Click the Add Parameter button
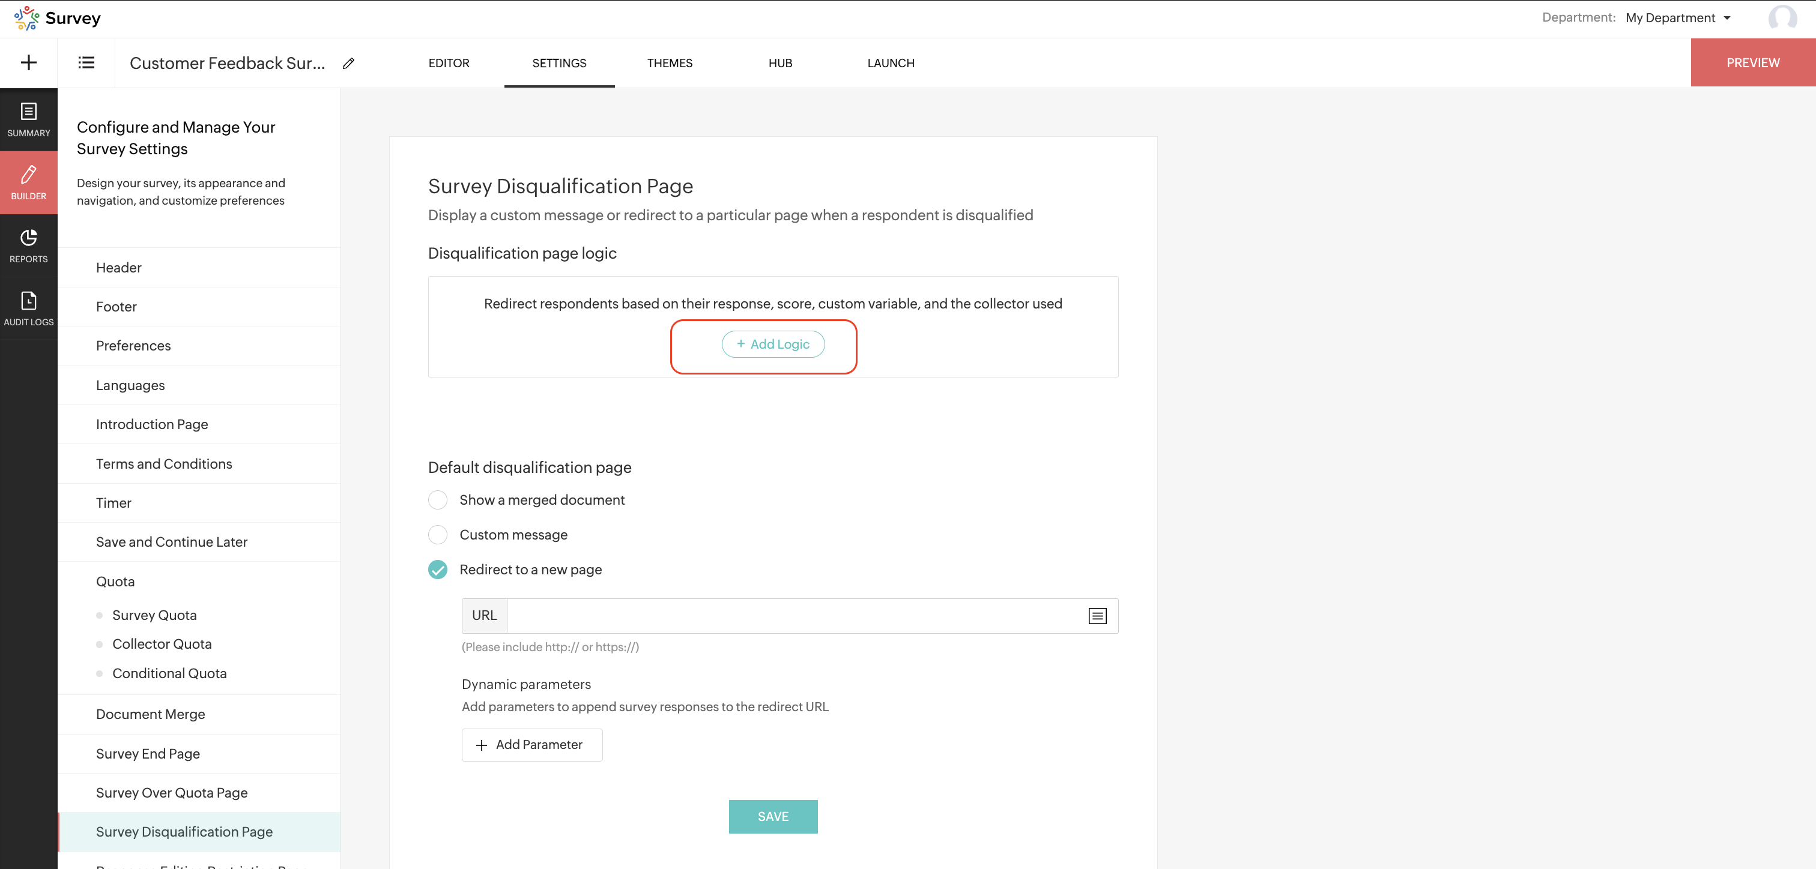This screenshot has width=1816, height=869. (x=531, y=745)
